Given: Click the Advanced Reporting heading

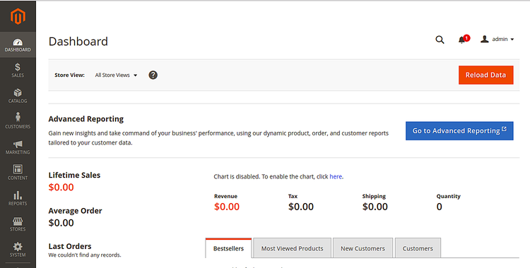Looking at the screenshot, I should 86,118.
